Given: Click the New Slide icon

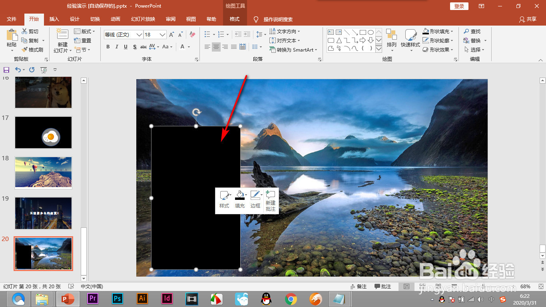Looking at the screenshot, I should (x=62, y=34).
